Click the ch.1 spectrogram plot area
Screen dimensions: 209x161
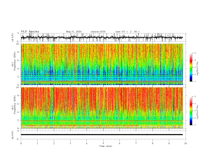[102, 64]
